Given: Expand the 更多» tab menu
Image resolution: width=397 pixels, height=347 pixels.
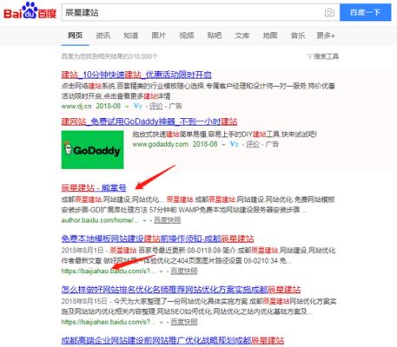Looking at the screenshot, I should [326, 36].
